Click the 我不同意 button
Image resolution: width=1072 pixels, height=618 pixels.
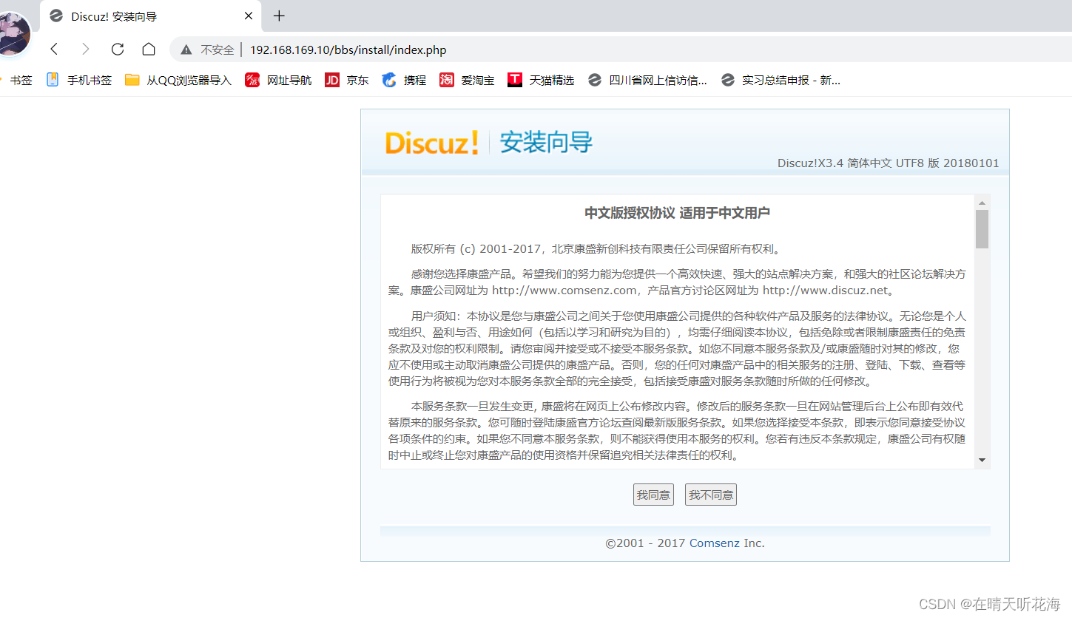(711, 495)
